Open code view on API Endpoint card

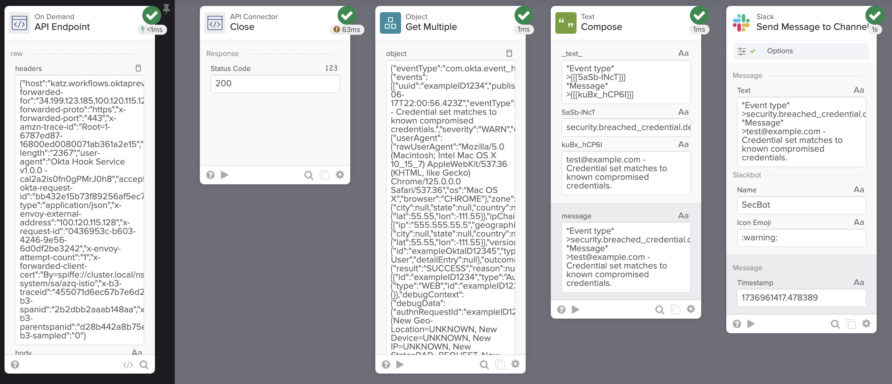128,365
